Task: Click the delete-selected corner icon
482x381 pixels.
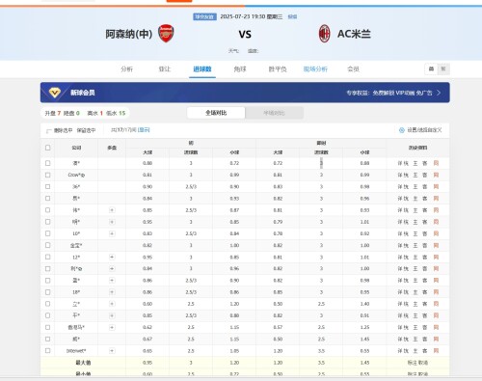Action: (x=49, y=130)
